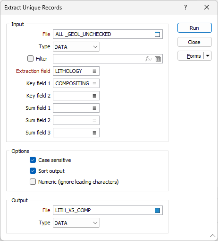Click the Run button
This screenshot has height=241, width=218.
click(194, 28)
